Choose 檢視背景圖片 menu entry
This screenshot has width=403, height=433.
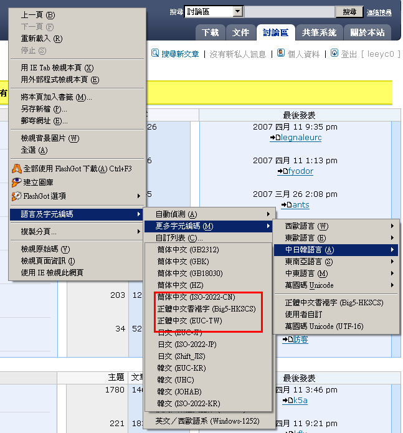click(77, 138)
